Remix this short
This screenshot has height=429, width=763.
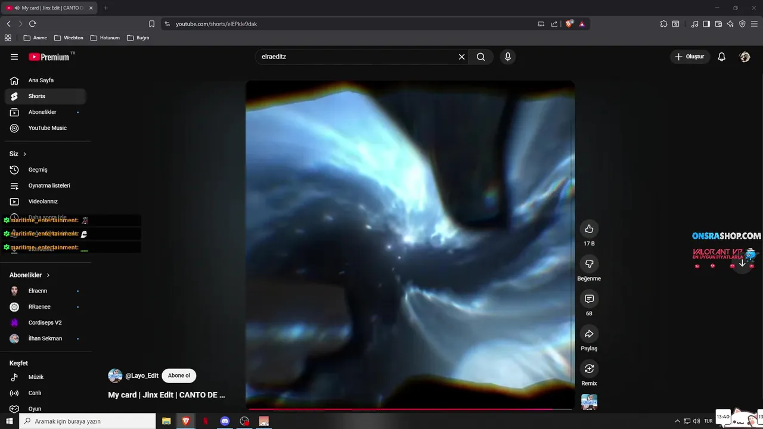589,368
